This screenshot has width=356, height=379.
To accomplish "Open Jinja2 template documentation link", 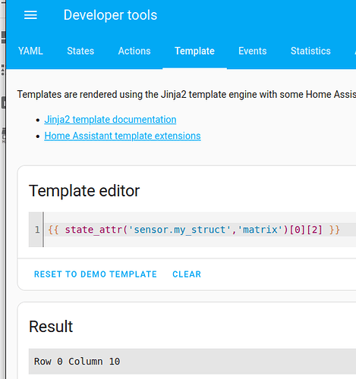I will tap(110, 120).
